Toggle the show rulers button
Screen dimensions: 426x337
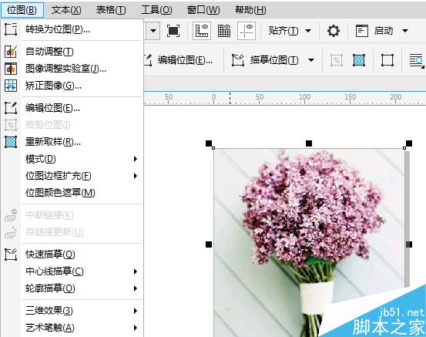click(x=202, y=31)
